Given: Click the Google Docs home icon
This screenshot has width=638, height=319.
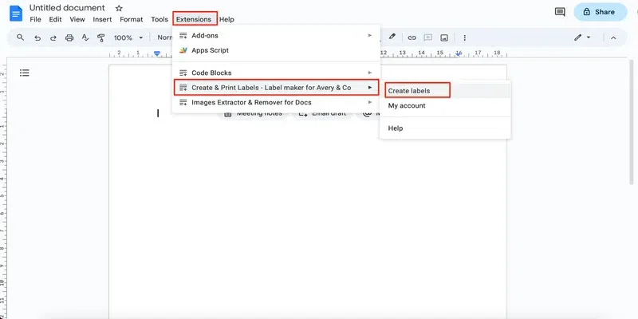Looking at the screenshot, I should pos(16,14).
